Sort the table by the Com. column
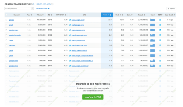This screenshot has width=183, height=107. coord(130,15)
